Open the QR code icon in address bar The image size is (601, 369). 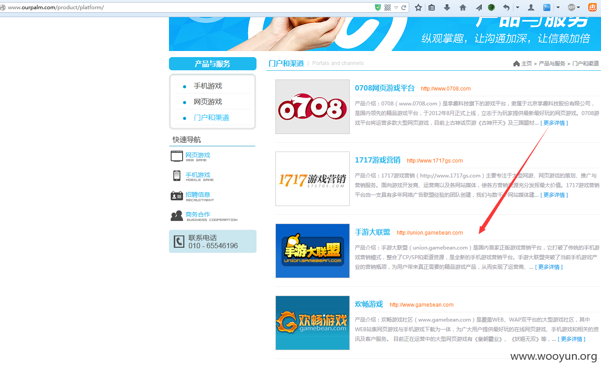pos(388,7)
